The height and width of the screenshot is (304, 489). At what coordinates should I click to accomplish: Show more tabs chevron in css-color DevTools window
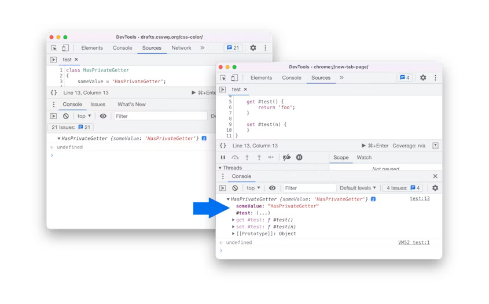pyautogui.click(x=203, y=48)
